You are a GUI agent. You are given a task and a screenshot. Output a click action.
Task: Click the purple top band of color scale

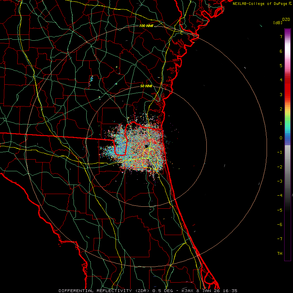point(287,32)
